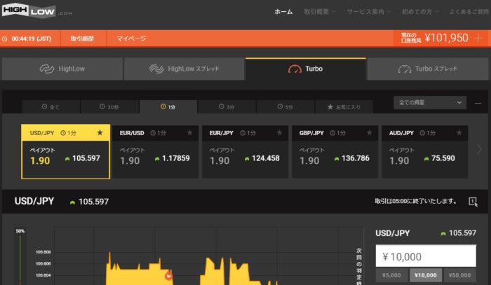Select the 30秒 duration filter
491x285 pixels.
point(109,107)
